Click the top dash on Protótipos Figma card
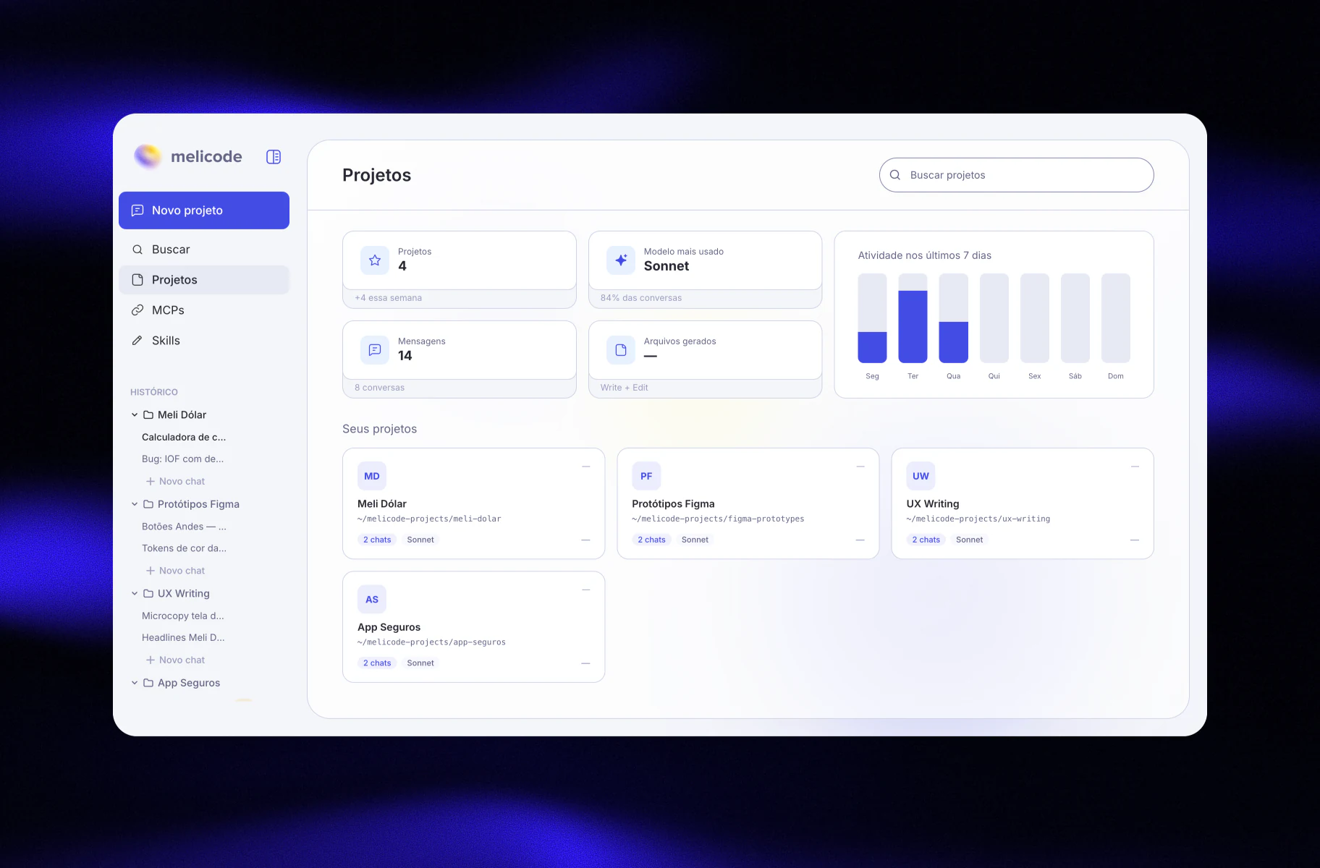Viewport: 1320px width, 868px height. [x=860, y=467]
